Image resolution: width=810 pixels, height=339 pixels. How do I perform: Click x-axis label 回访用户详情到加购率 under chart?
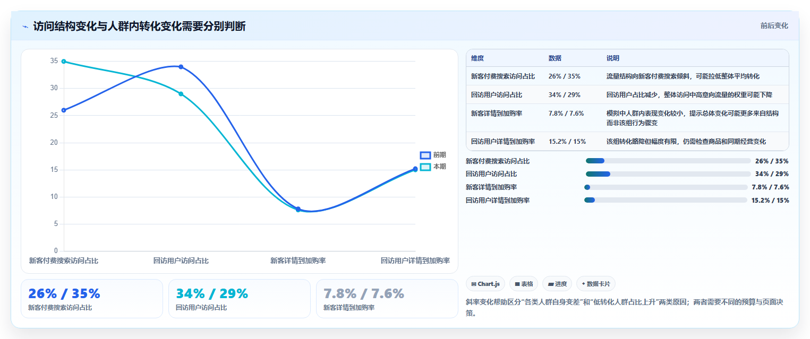(415, 260)
